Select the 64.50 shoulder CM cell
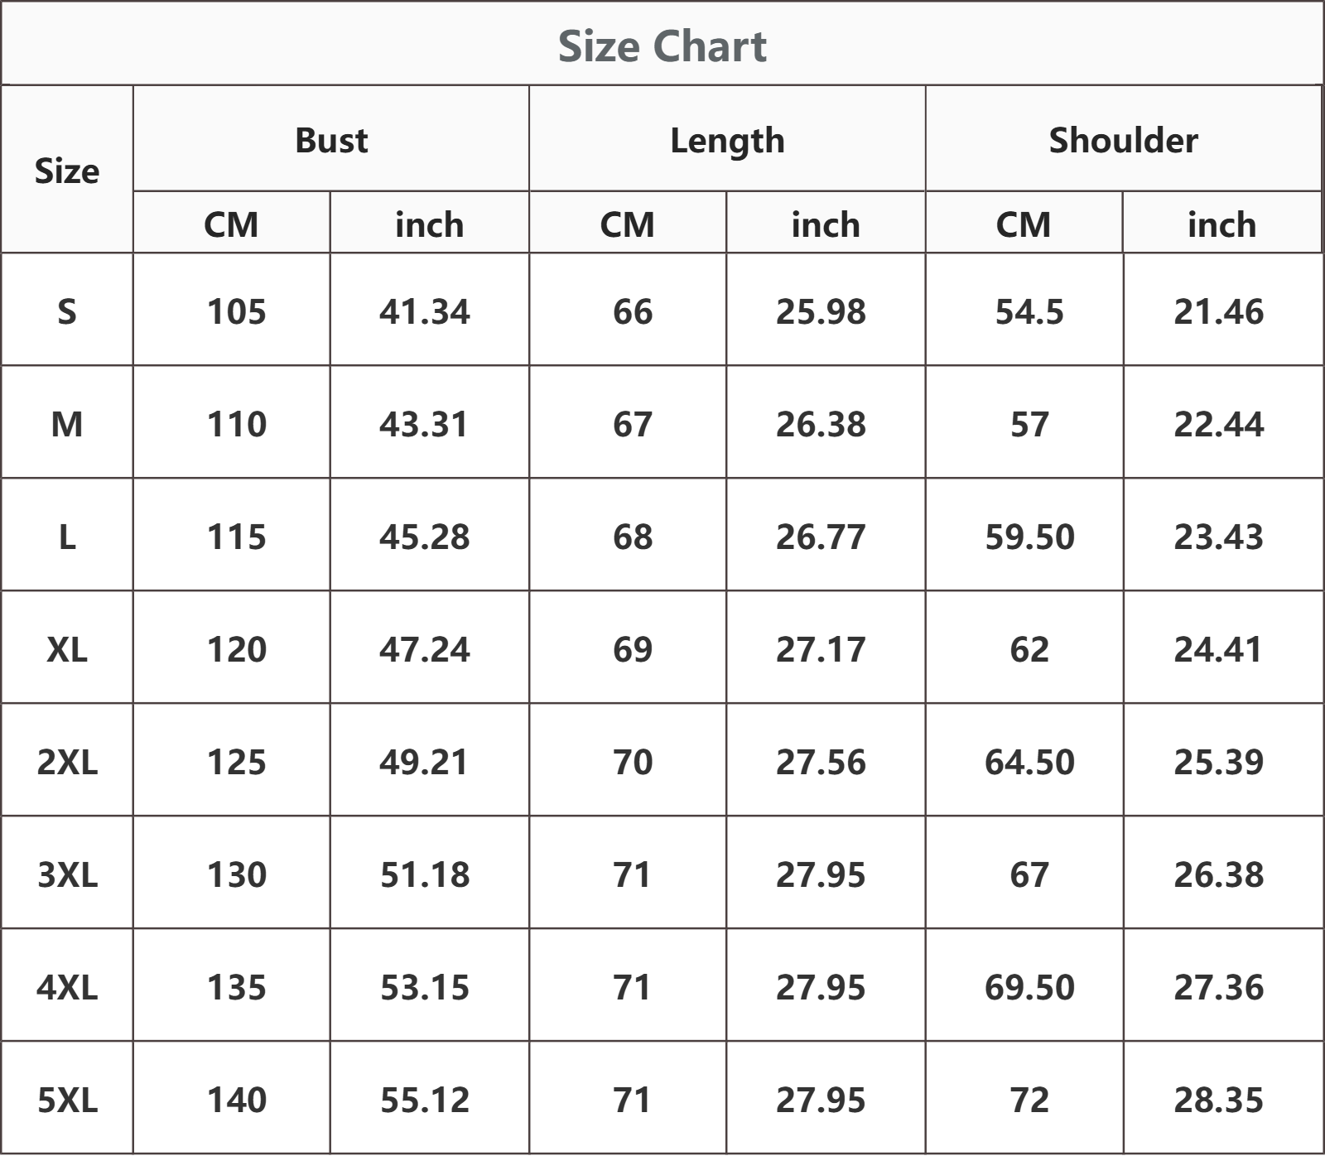The height and width of the screenshot is (1156, 1325). (1024, 760)
